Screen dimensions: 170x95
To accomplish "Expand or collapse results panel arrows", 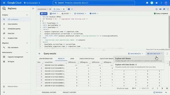I will pos(167,54).
